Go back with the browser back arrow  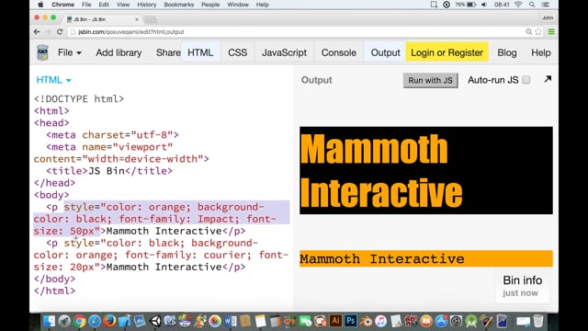[37, 32]
